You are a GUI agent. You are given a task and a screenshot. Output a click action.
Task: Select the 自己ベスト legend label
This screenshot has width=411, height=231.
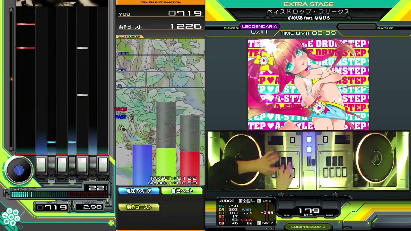(x=182, y=191)
